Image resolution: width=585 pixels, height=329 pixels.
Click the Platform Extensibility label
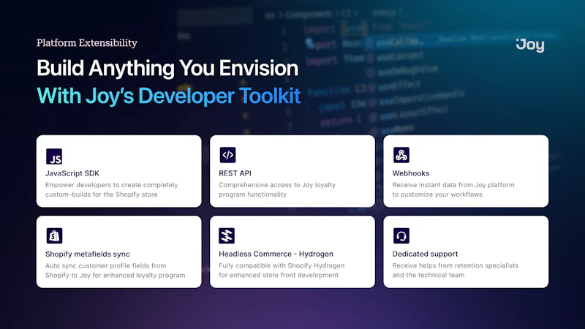[87, 43]
